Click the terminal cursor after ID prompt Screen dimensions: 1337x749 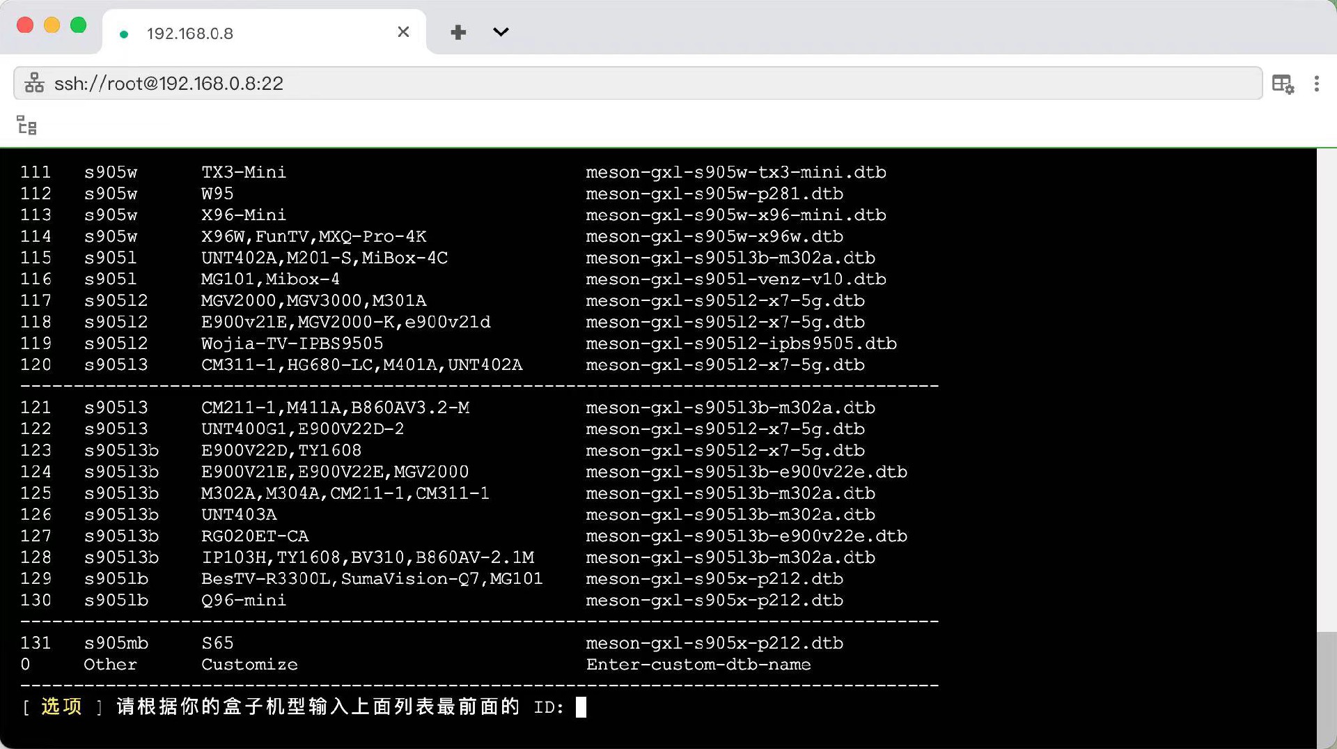[x=581, y=707]
